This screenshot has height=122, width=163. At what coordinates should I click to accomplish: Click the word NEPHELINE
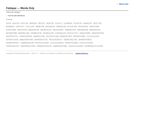24,33
